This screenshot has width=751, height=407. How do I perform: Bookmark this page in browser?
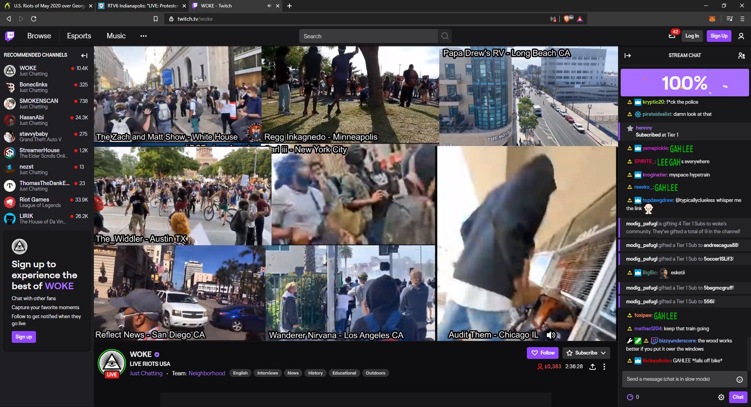156,19
